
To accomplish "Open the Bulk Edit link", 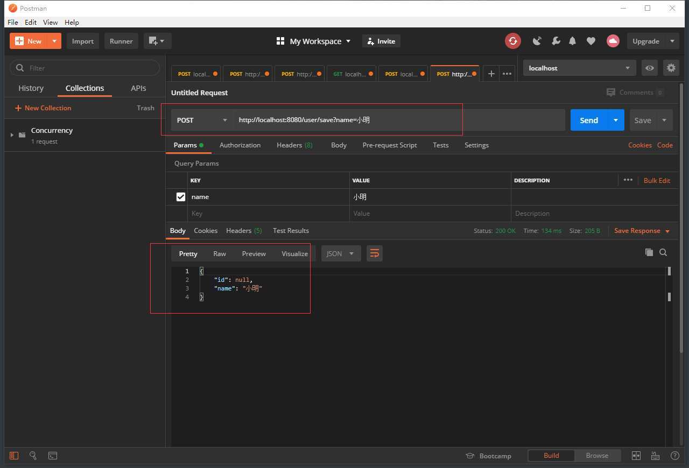I will point(657,180).
